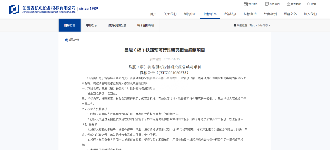Screen dimensions: 330x150
Task: Click the 我的办公 calendar icon
Action: [246, 4]
